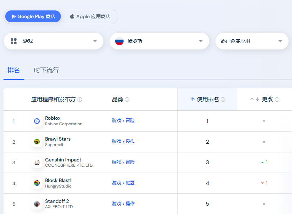Open the 游戏 category dropdown
This screenshot has height=214, width=292.
click(x=54, y=41)
